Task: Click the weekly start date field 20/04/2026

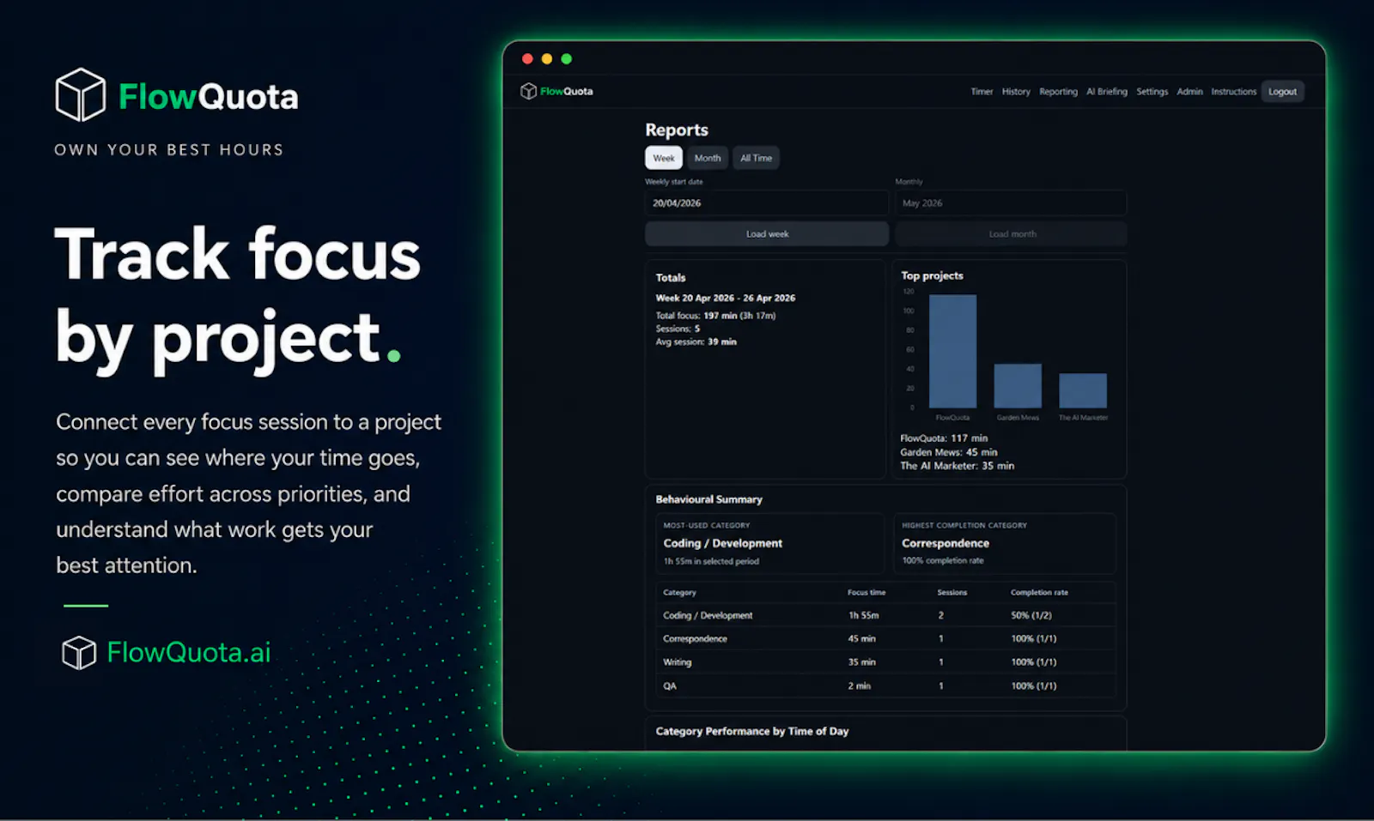Action: pos(767,203)
